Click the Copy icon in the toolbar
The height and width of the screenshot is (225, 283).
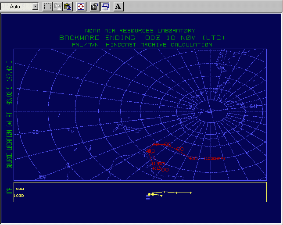point(57,7)
